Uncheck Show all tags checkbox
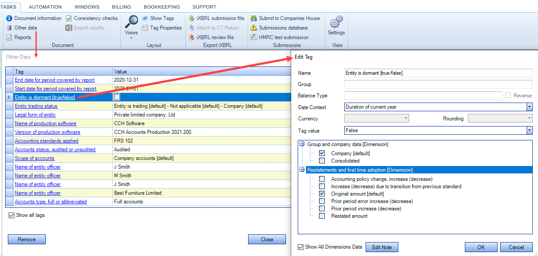 [x=11, y=215]
